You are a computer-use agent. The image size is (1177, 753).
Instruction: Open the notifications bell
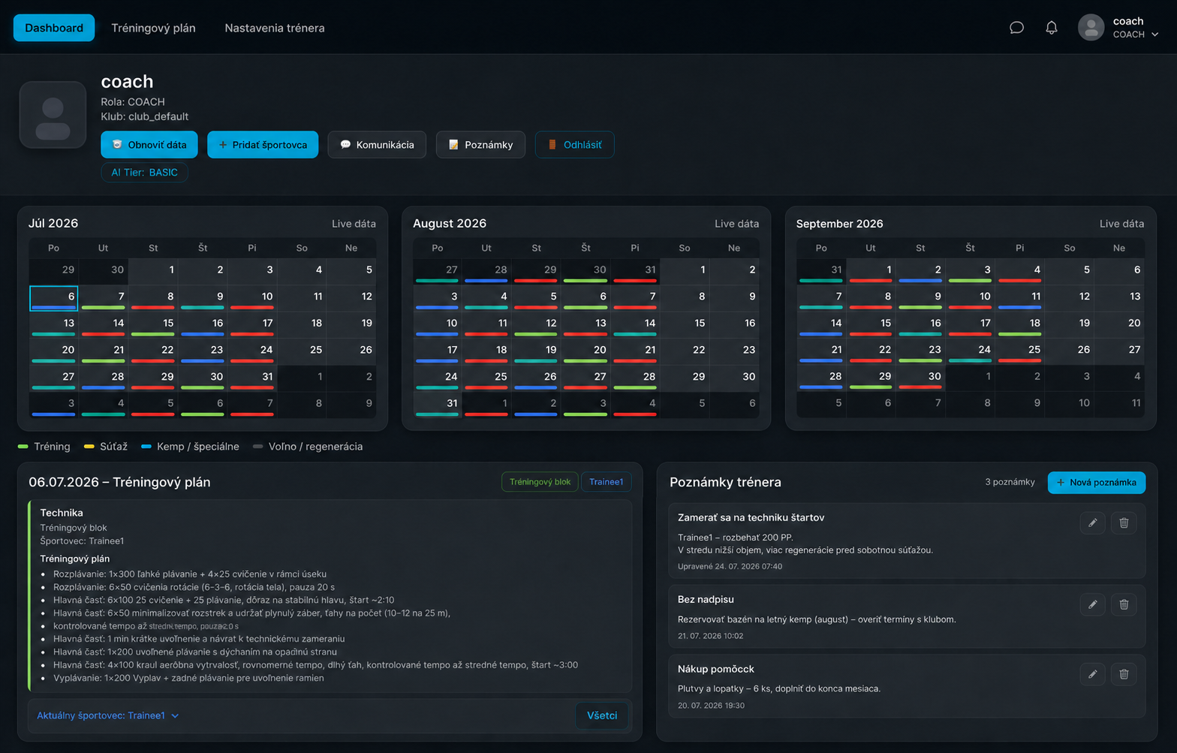click(x=1052, y=28)
